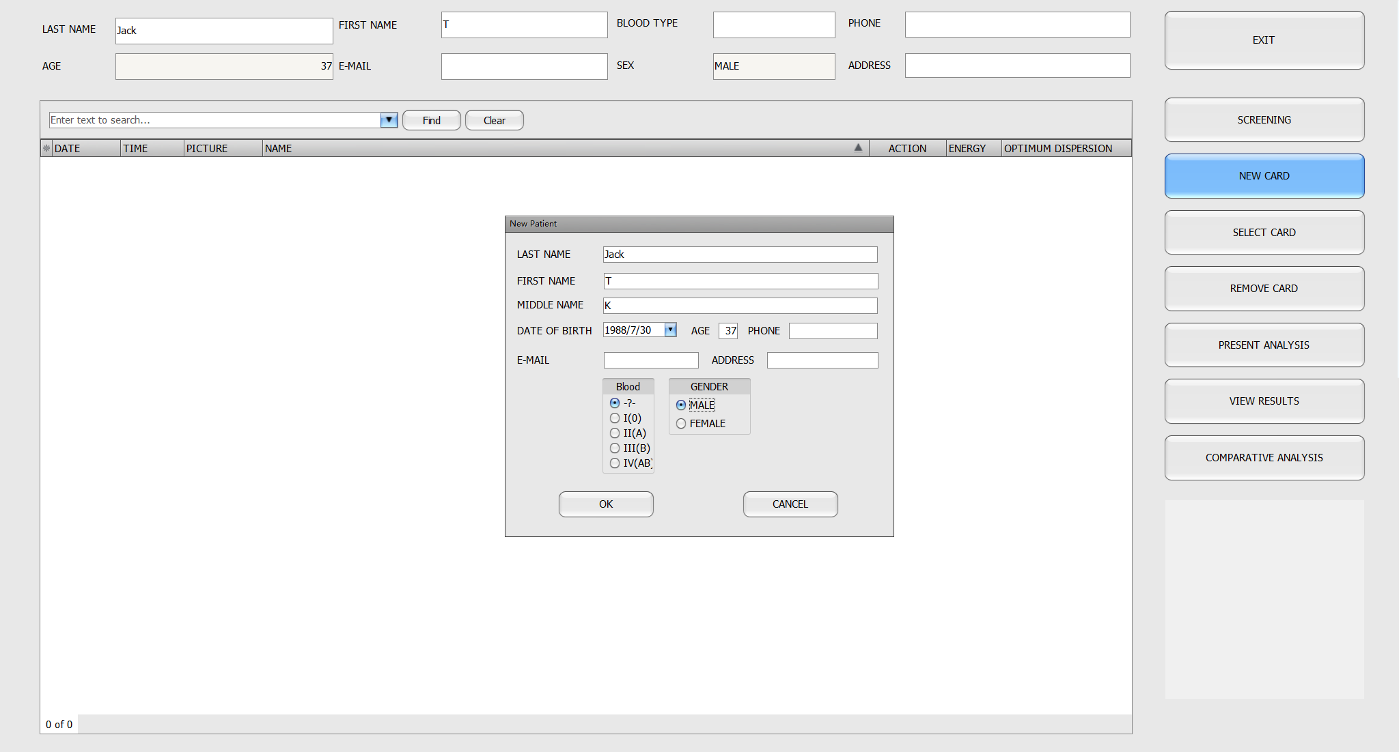Click the EXIT button
Image resolution: width=1399 pixels, height=752 pixels.
[1264, 40]
